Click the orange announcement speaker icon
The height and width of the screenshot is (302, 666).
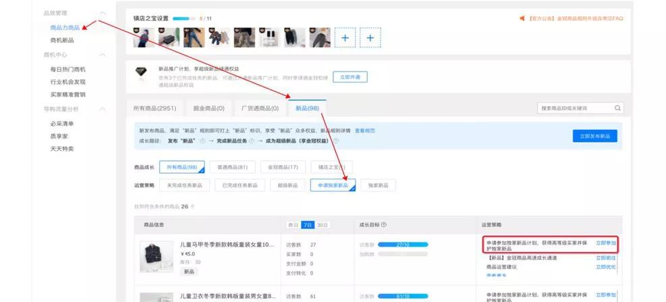click(x=522, y=19)
